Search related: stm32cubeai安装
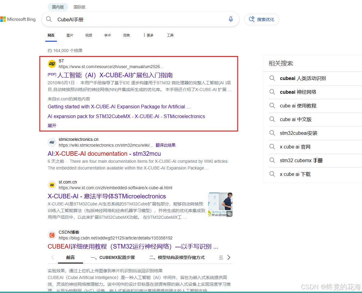 click(x=298, y=133)
